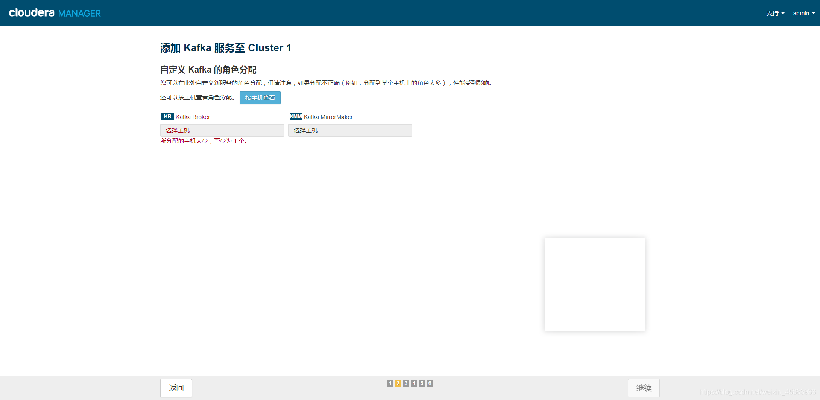Click the Kafka MirrorMaker role label
820x400 pixels.
(328, 117)
